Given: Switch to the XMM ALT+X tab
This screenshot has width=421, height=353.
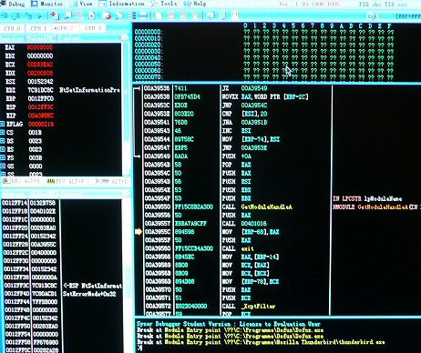Looking at the screenshot, I should coord(111,181).
